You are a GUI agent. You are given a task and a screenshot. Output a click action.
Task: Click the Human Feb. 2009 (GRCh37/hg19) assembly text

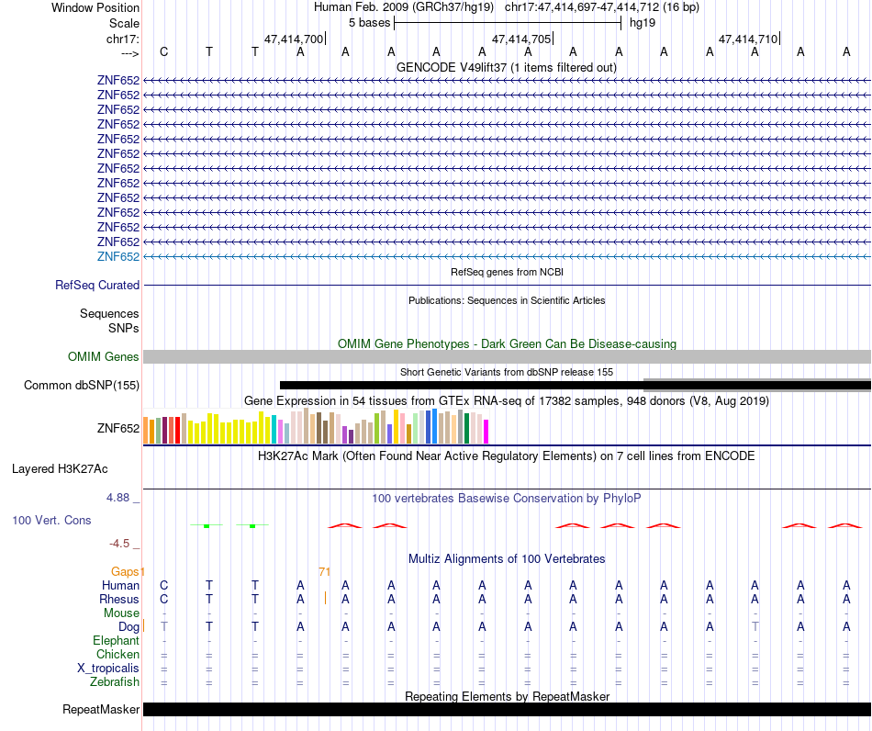click(404, 7)
